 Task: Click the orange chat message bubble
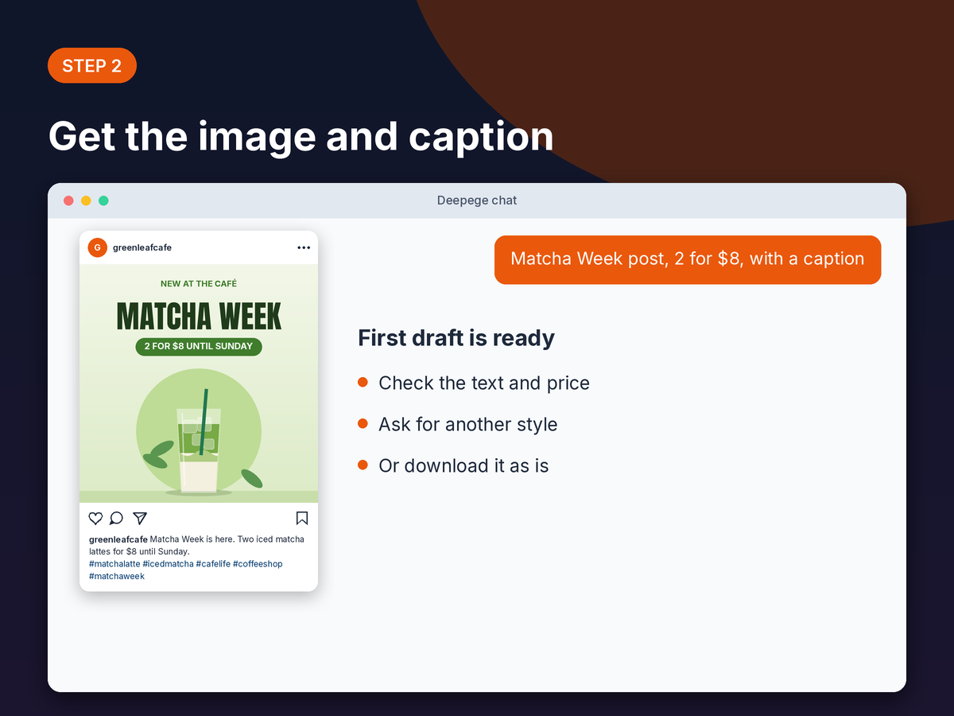[x=688, y=259]
